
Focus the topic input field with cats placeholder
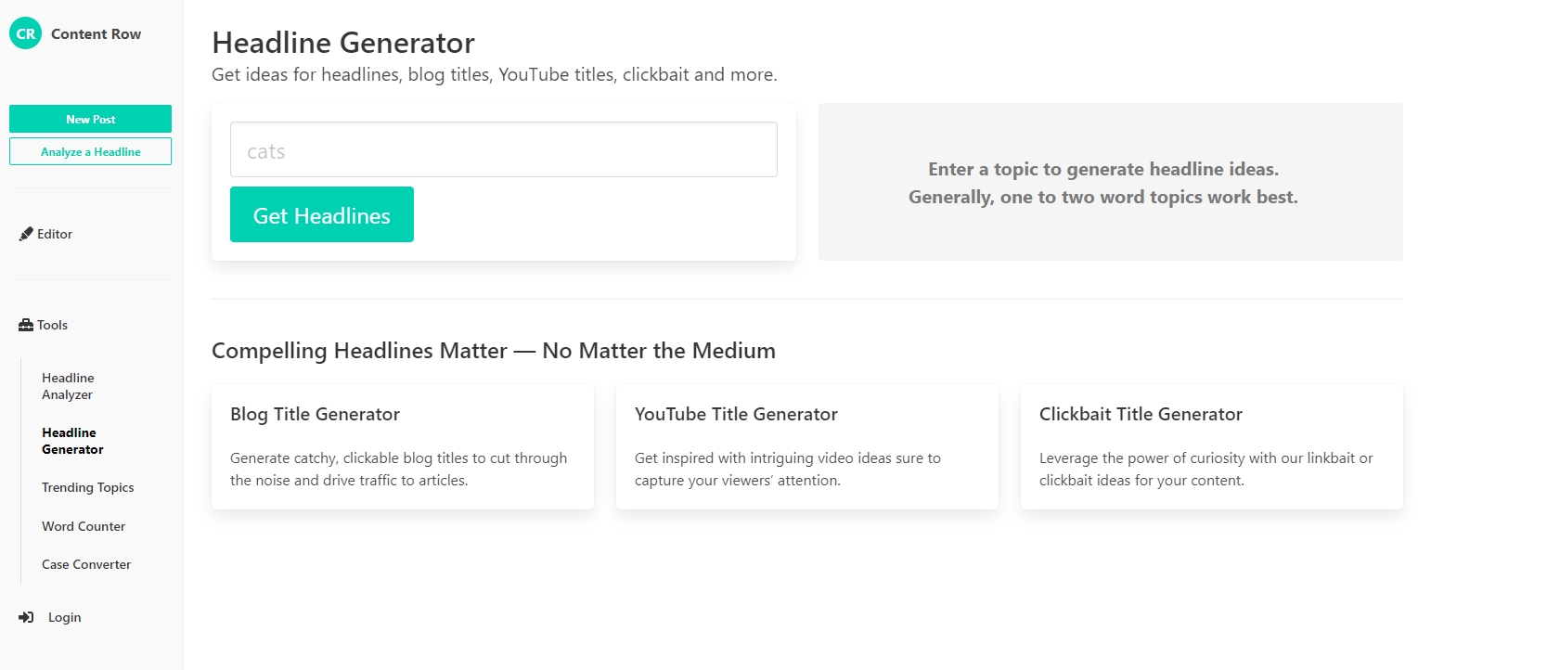click(504, 149)
